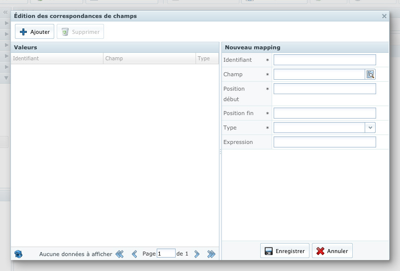400x271 pixels.
Task: Sort by the Champ column header
Action: tap(149, 58)
